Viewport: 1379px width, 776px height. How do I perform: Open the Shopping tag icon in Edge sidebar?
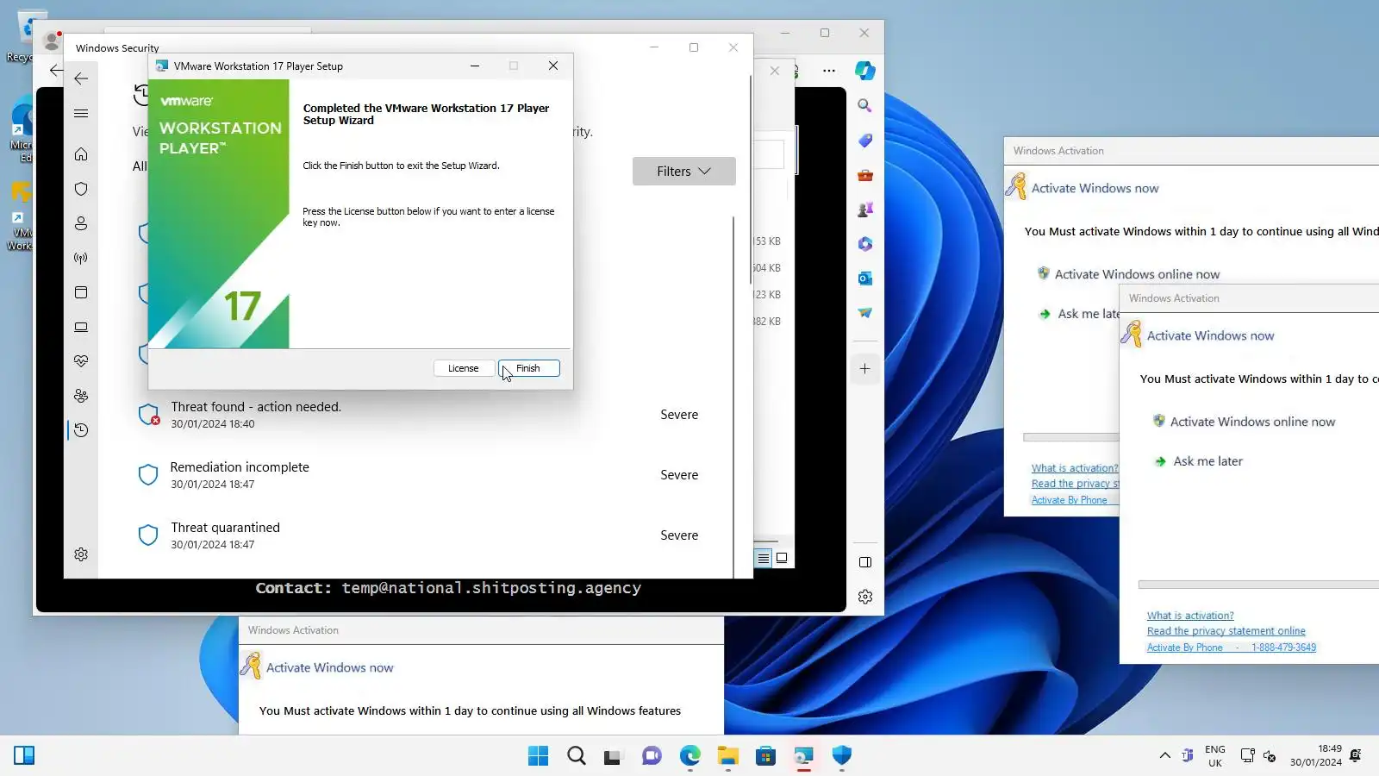[865, 141]
